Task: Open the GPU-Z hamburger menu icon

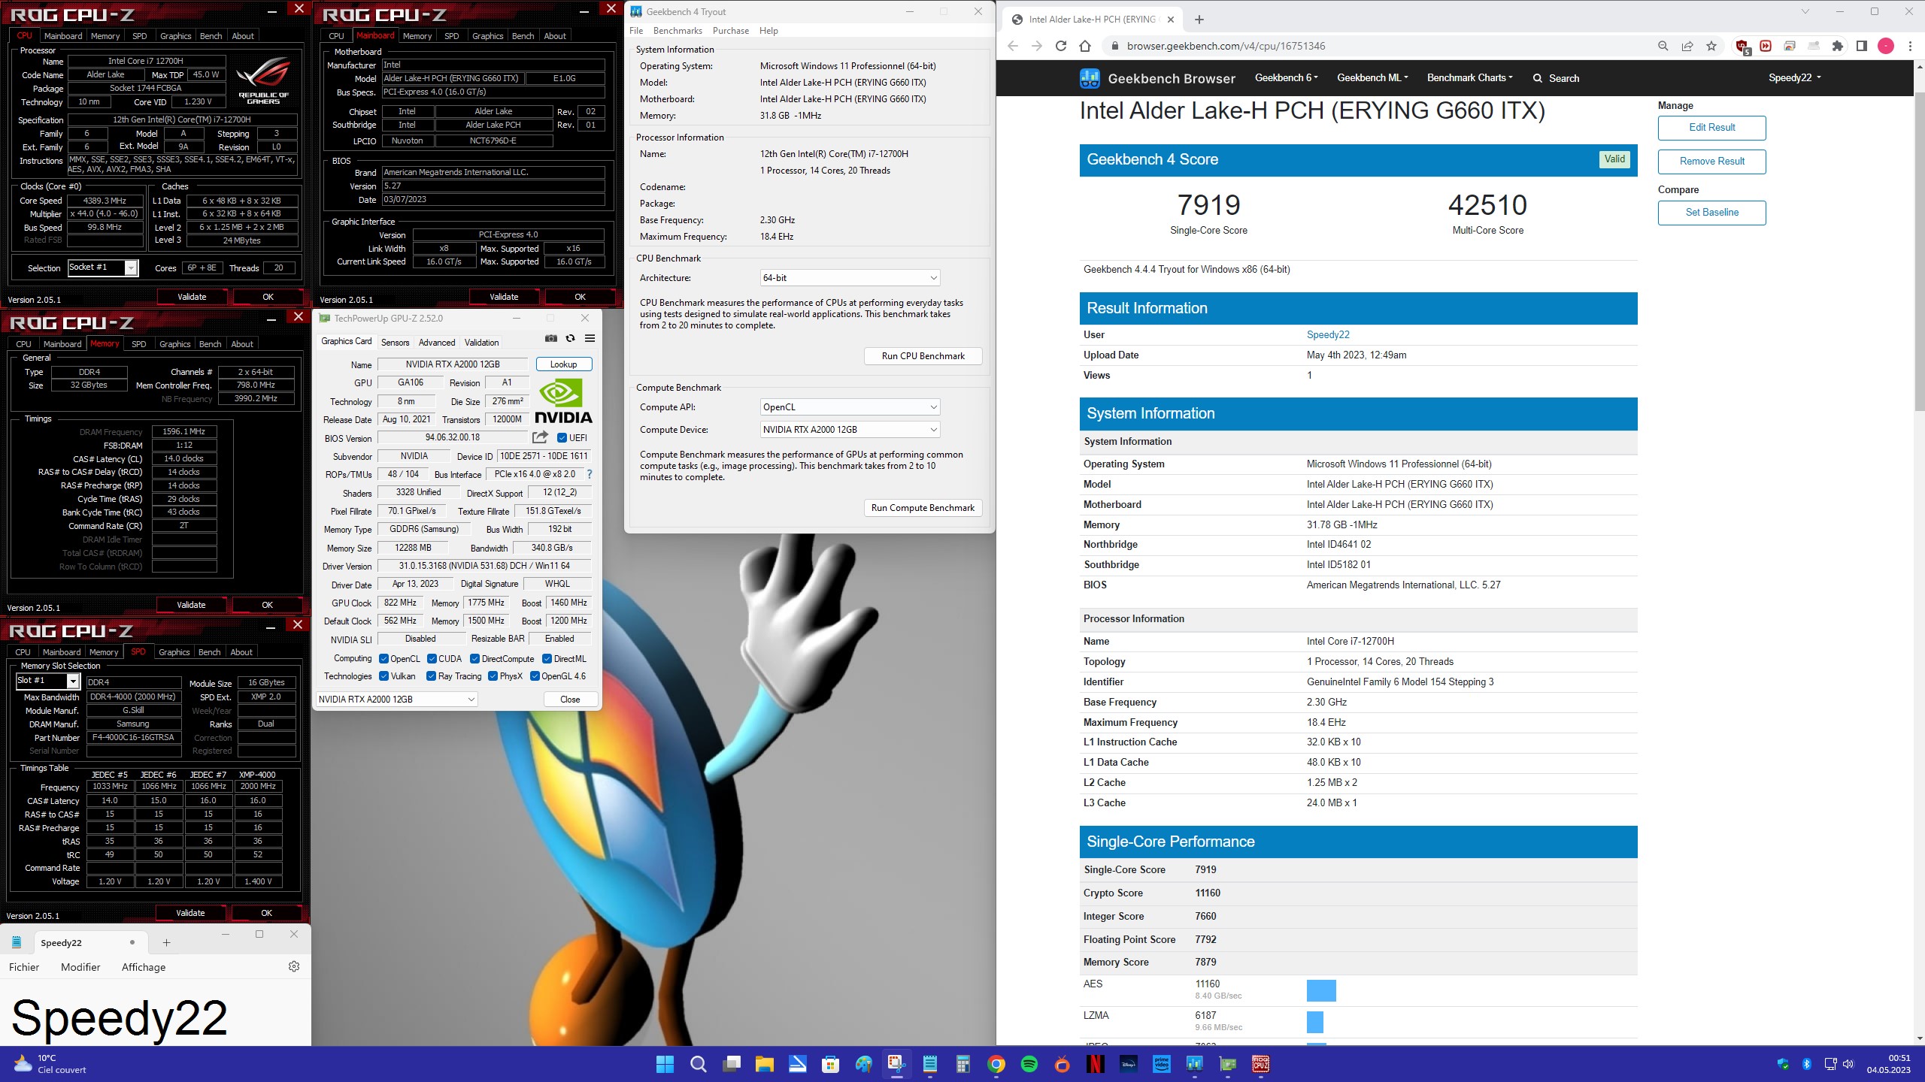Action: tap(590, 339)
